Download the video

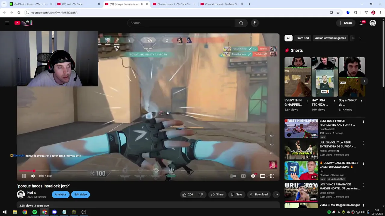[x=259, y=194]
